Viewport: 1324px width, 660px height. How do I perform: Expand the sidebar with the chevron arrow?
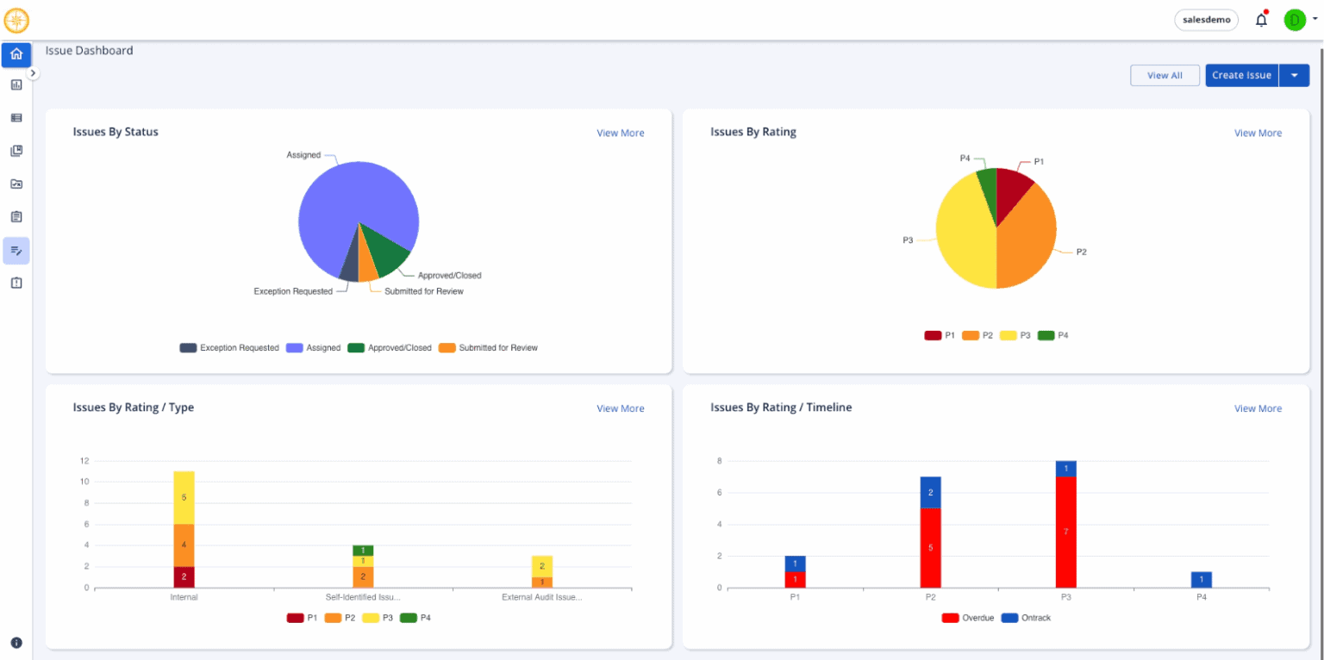coord(33,73)
